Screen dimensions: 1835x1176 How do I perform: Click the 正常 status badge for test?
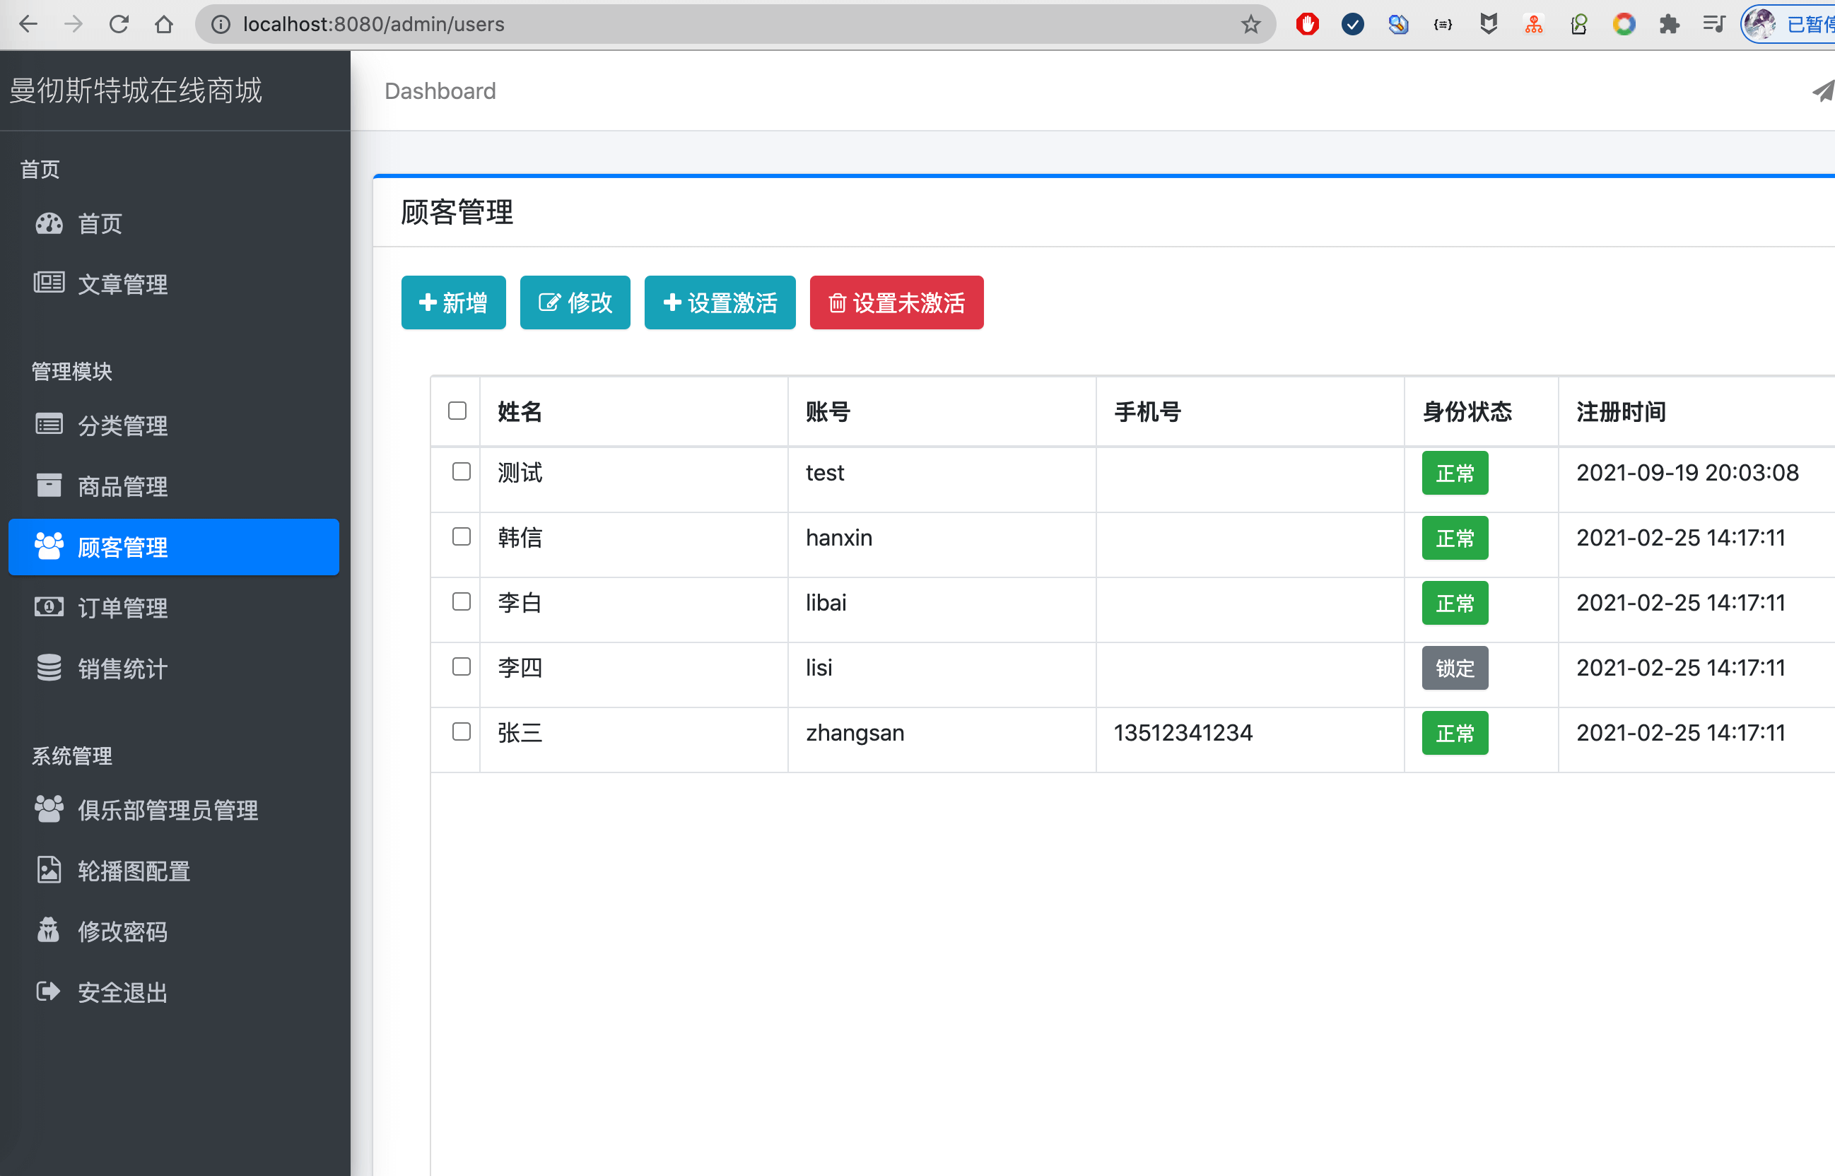pyautogui.click(x=1455, y=474)
